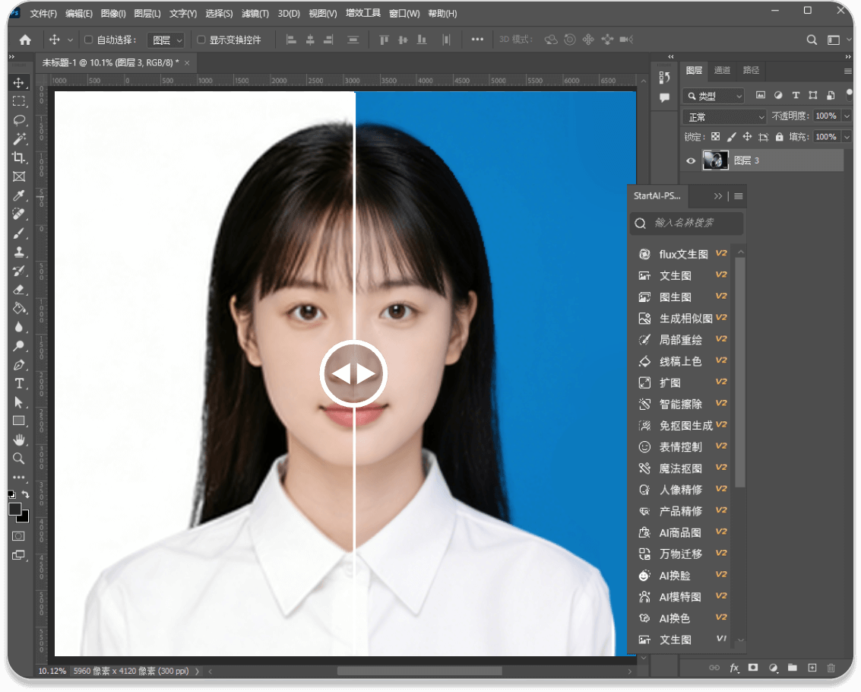Hide 图层 3 with the eye icon

(x=691, y=160)
